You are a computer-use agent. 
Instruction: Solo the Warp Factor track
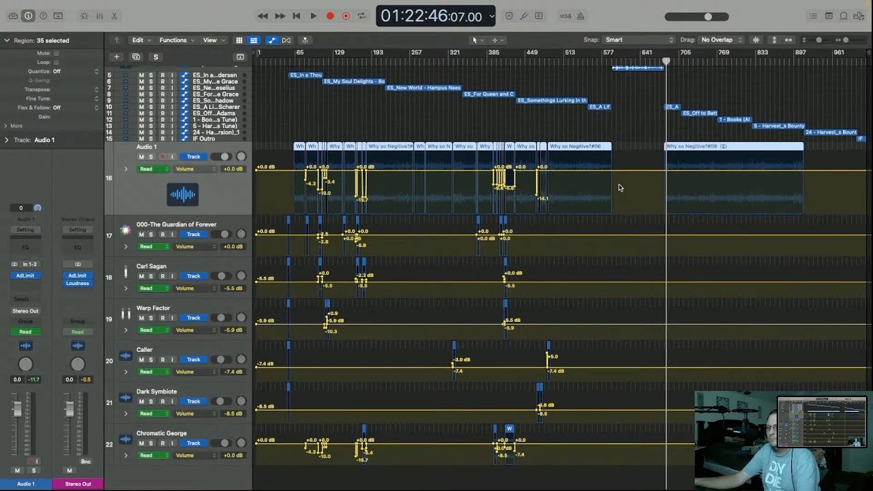point(151,318)
